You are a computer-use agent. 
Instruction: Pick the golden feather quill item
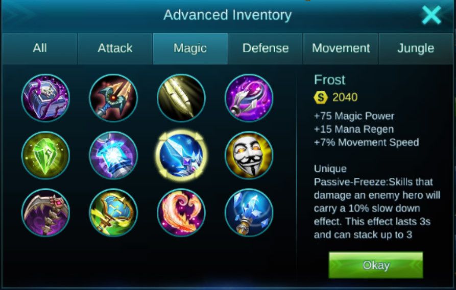181,98
